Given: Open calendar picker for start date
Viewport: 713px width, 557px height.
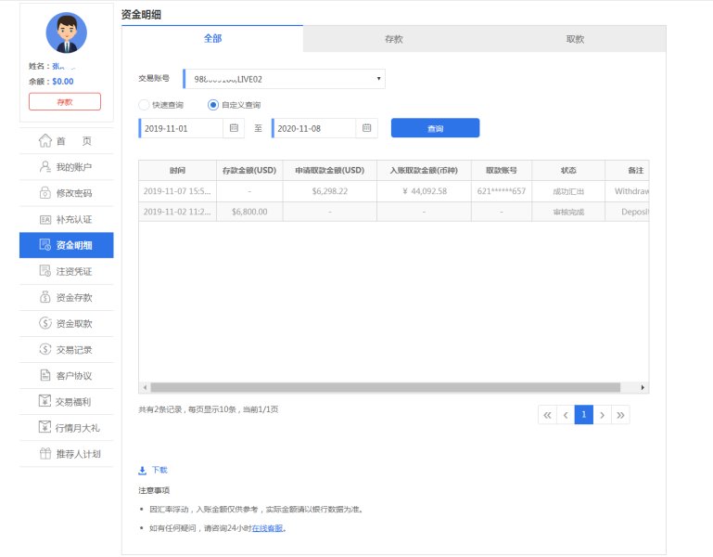Looking at the screenshot, I should [x=234, y=128].
